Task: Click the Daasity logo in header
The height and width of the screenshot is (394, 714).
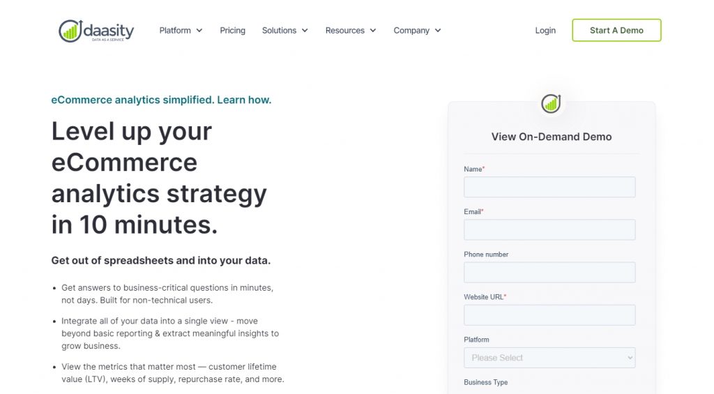Action: pyautogui.click(x=96, y=31)
